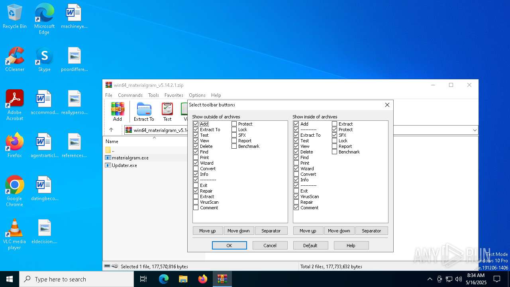Show hidden system tray icons
Viewport: 510px width, 287px height.
pyautogui.click(x=430, y=279)
